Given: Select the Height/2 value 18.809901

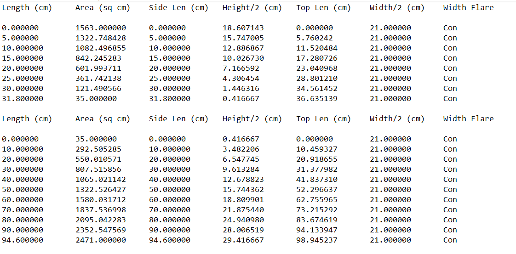Looking at the screenshot, I should [x=243, y=200].
